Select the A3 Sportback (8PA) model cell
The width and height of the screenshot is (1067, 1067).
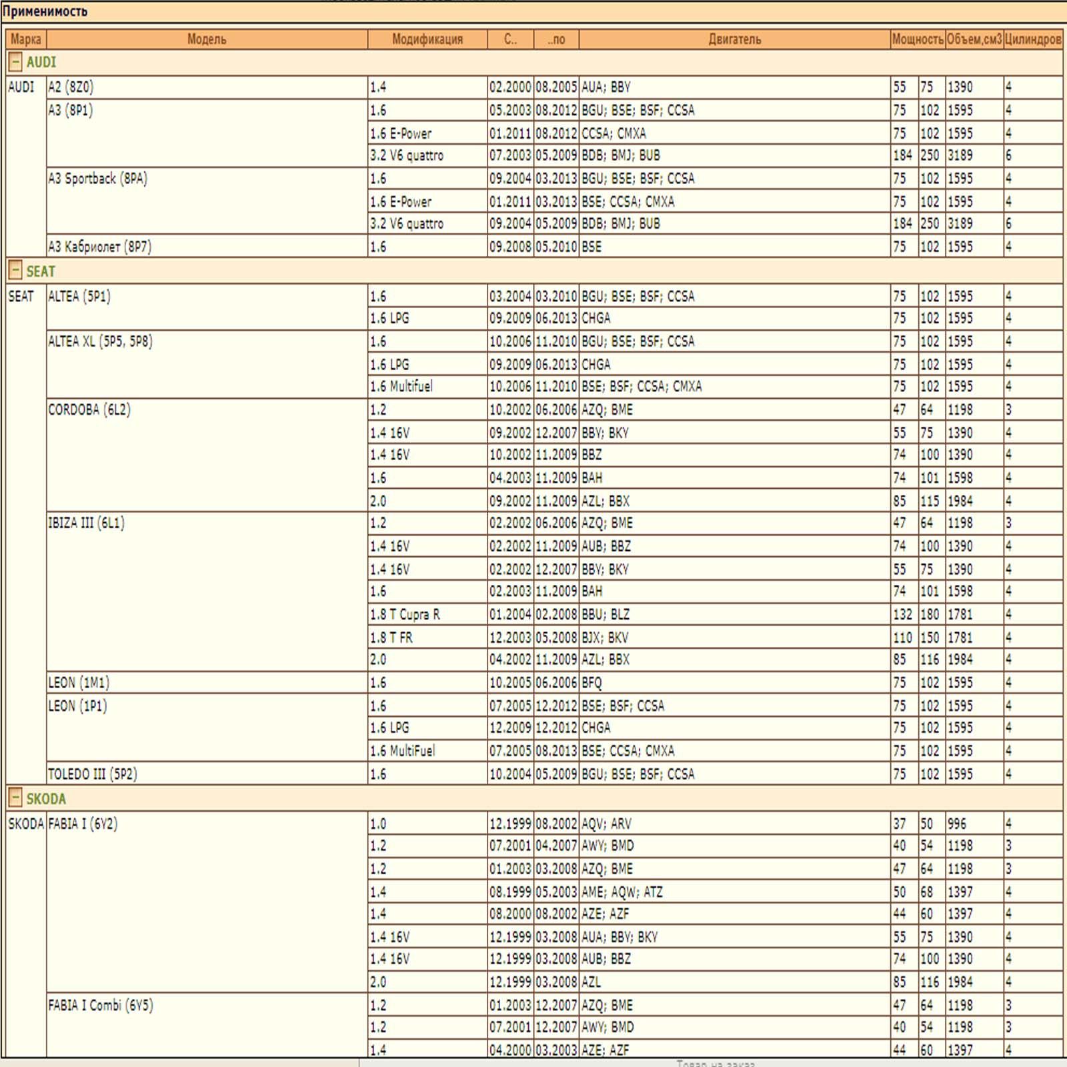[x=97, y=179]
